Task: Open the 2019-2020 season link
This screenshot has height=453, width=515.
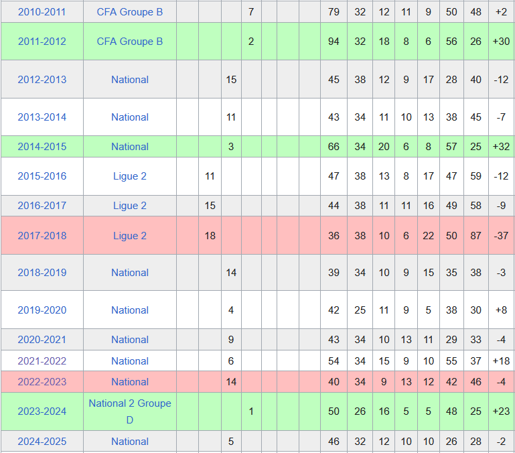Action: pos(42,310)
